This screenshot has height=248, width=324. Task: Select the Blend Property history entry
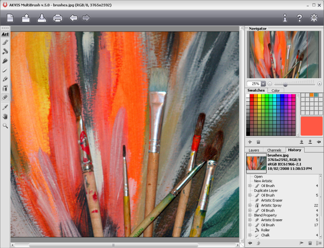265,215
